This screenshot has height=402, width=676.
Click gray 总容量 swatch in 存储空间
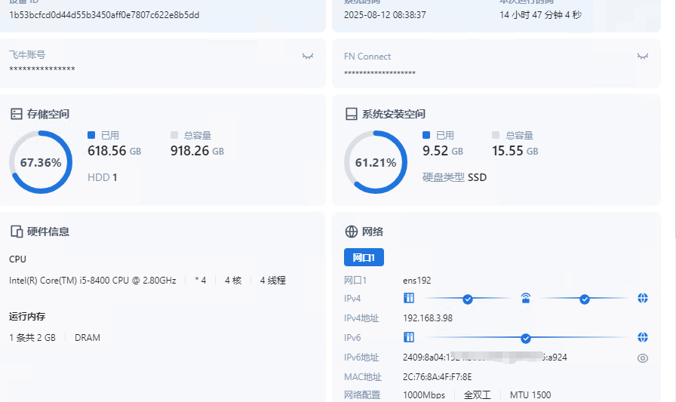coord(174,135)
